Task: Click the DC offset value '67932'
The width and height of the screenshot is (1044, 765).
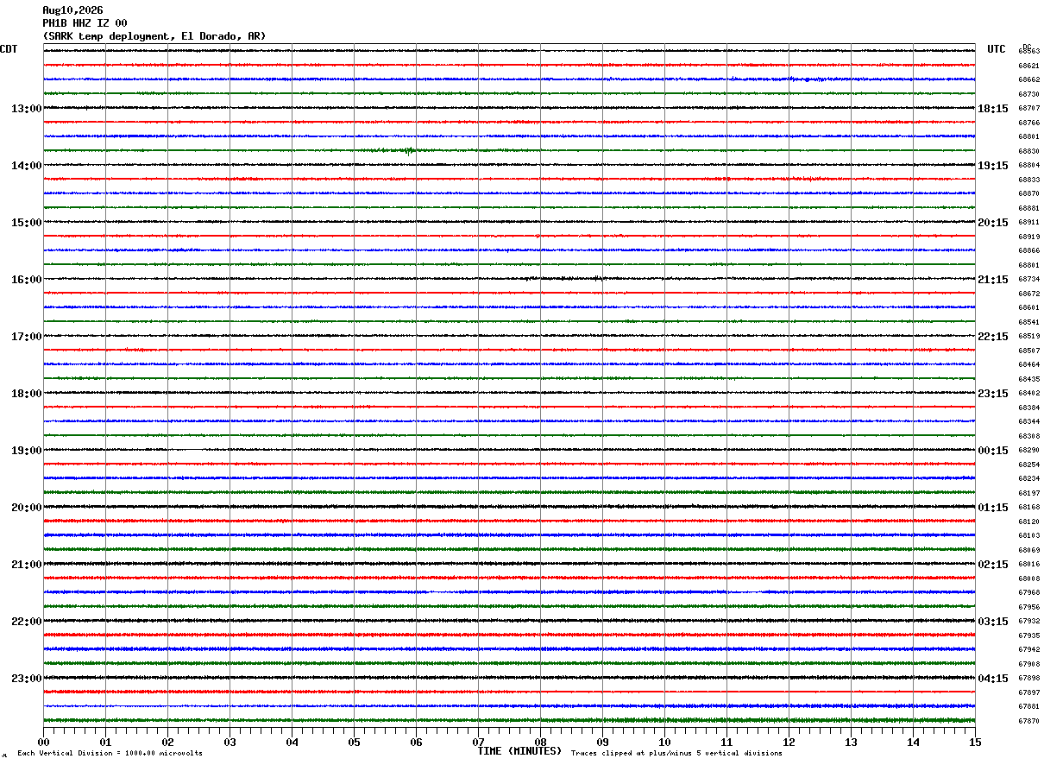Action: point(1029,621)
